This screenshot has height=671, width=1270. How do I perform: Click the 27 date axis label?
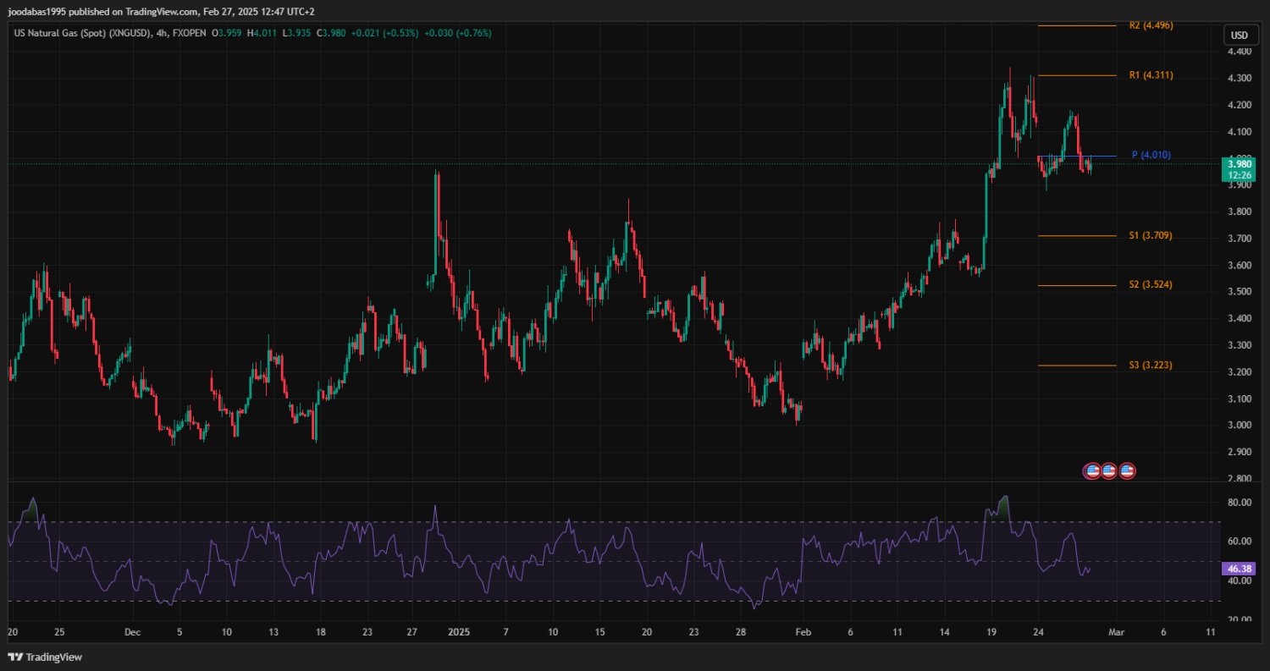(411, 632)
